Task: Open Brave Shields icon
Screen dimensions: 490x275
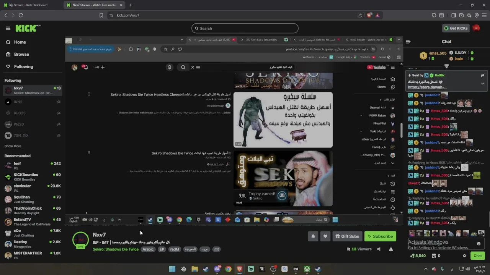Action: click(x=369, y=15)
